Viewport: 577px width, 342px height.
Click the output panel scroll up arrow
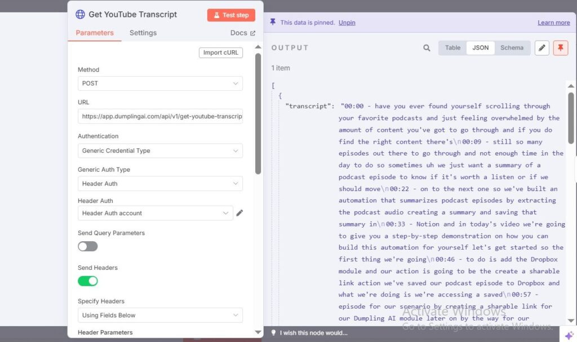[x=571, y=86]
